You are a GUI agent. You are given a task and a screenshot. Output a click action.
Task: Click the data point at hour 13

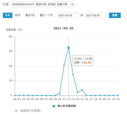[73, 74]
